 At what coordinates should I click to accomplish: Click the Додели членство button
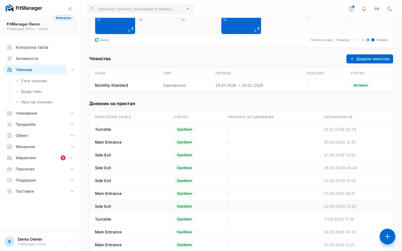370,59
